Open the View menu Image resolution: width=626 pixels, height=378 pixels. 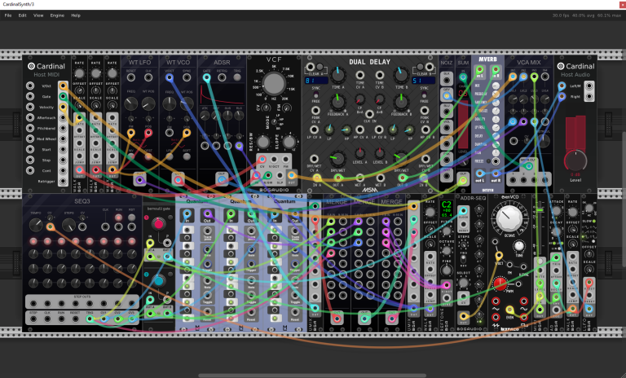pyautogui.click(x=38, y=15)
